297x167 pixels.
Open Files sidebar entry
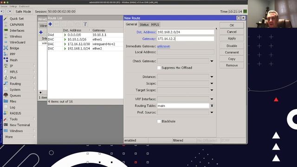(13, 101)
